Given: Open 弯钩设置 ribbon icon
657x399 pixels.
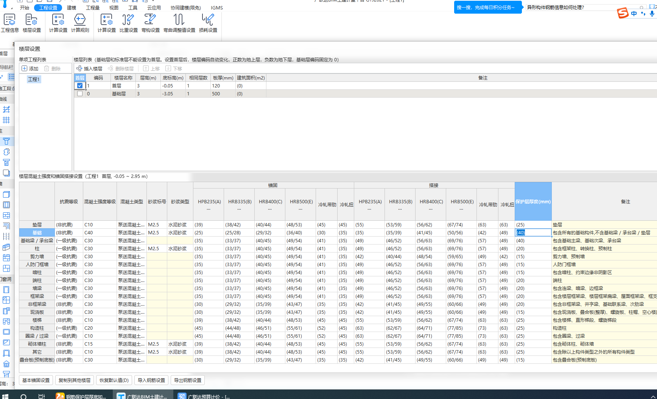Looking at the screenshot, I should pos(150,23).
